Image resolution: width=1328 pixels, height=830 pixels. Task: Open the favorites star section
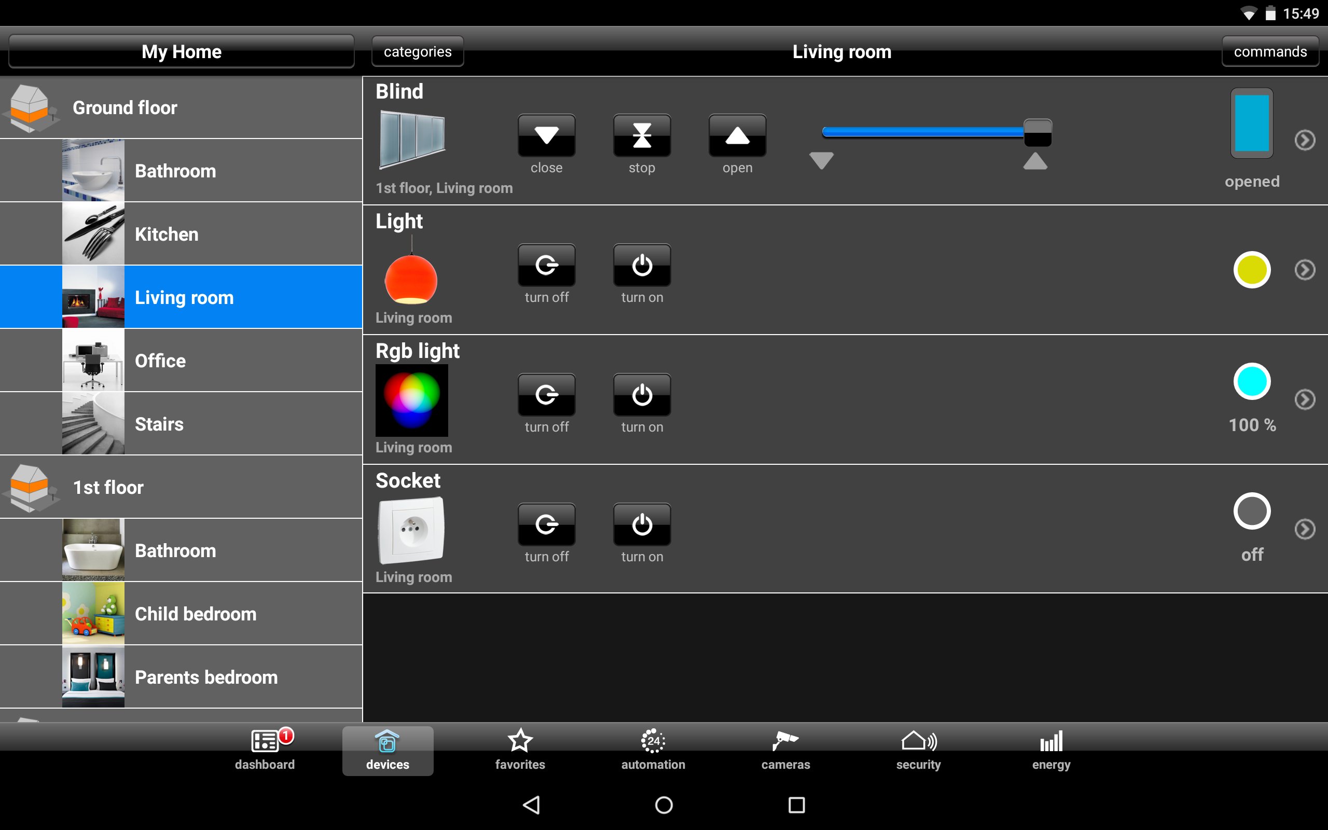(520, 750)
